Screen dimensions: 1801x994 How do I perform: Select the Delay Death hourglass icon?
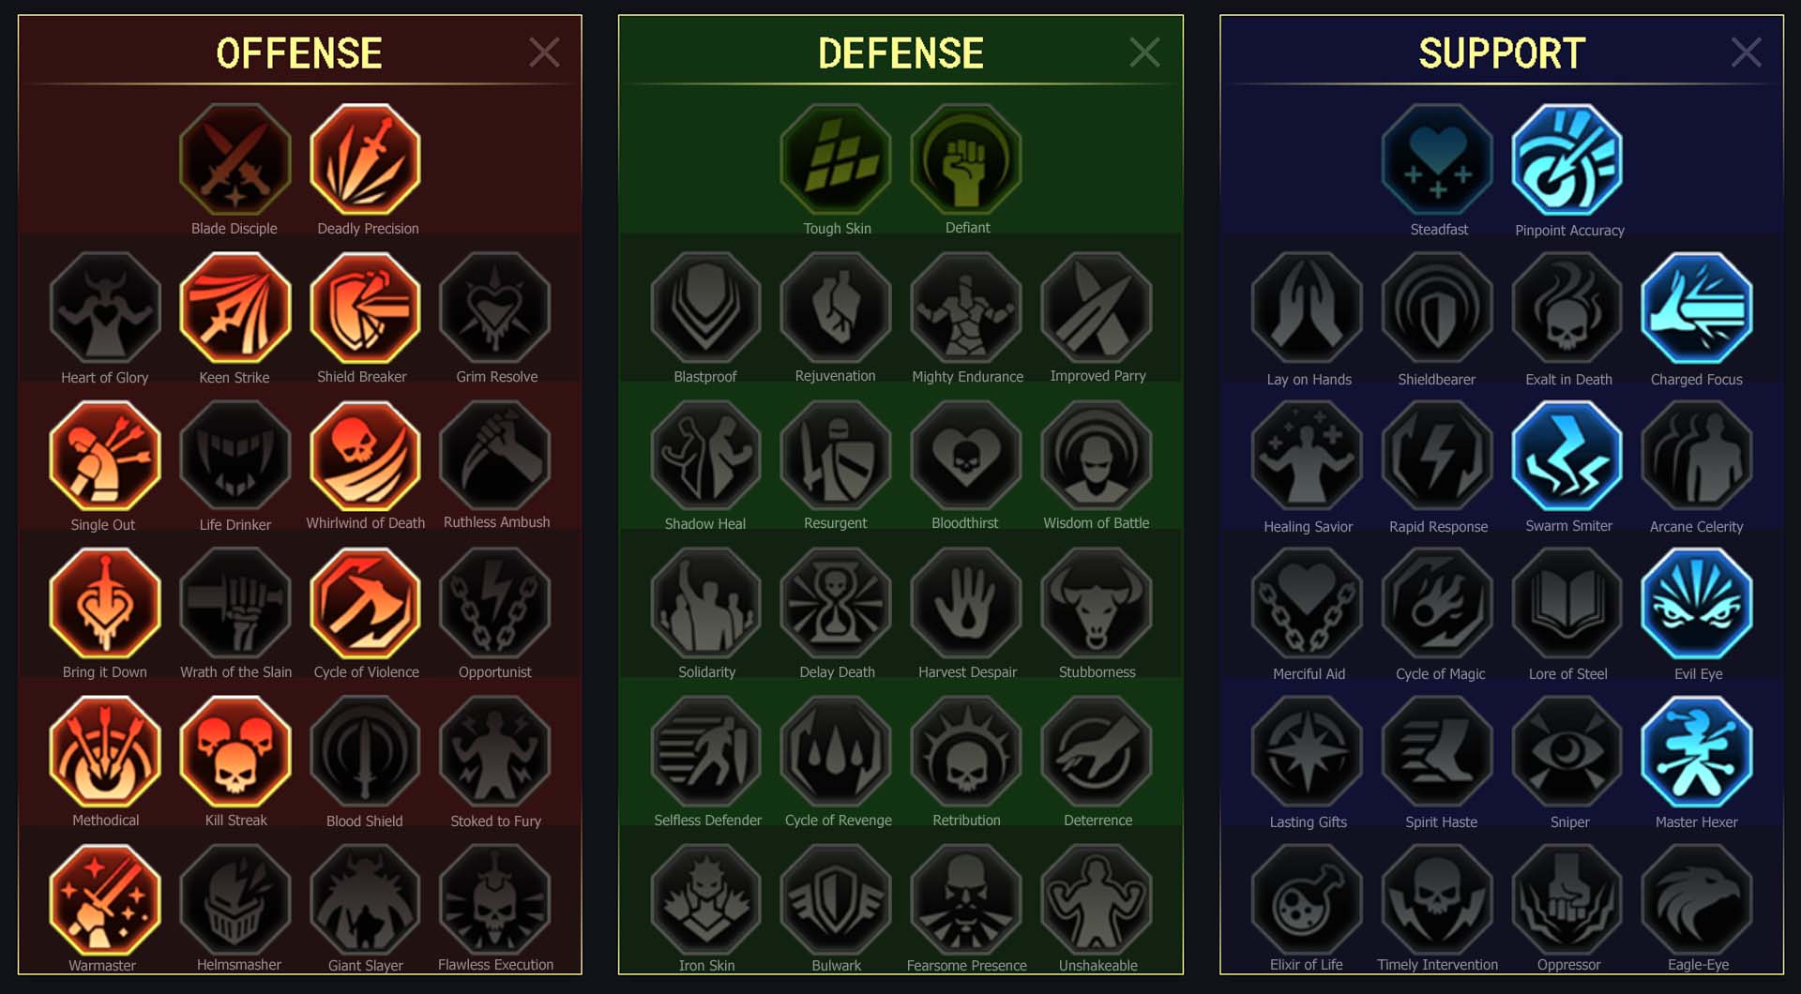coord(836,604)
